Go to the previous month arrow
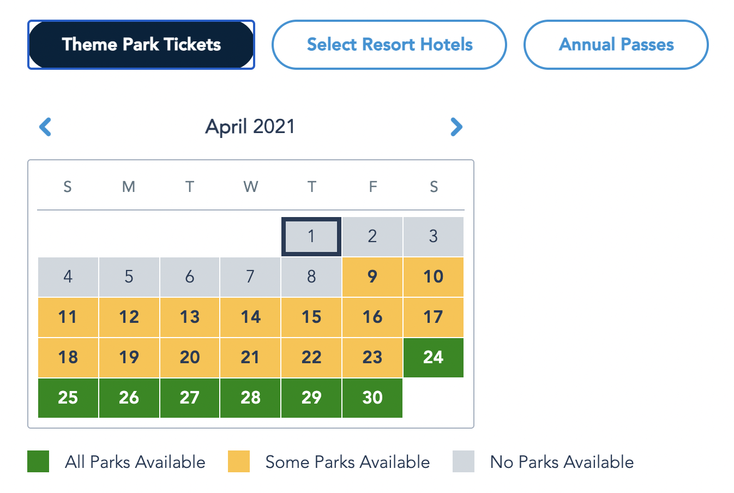Screen dimensions: 734x493 pos(45,127)
